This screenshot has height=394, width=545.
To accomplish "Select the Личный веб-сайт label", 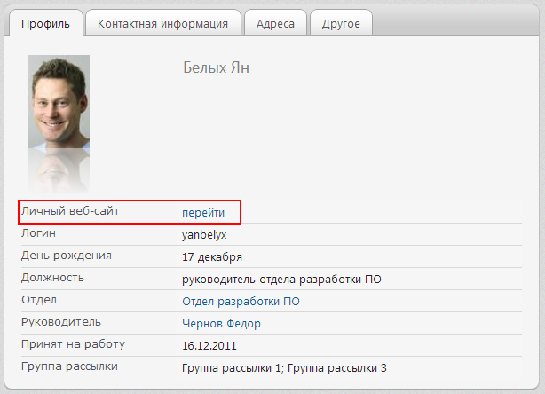I will 70,211.
